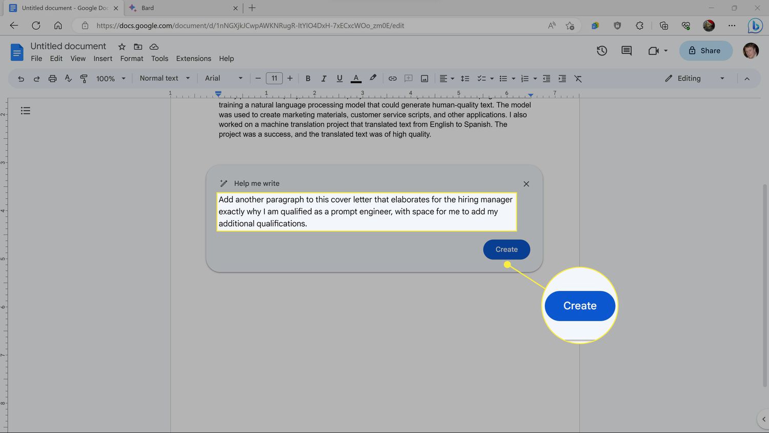
Task: Click the Undo icon in toolbar
Action: (21, 78)
